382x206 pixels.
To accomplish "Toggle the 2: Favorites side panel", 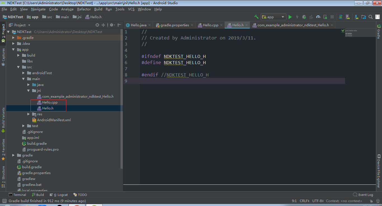I will (3, 149).
